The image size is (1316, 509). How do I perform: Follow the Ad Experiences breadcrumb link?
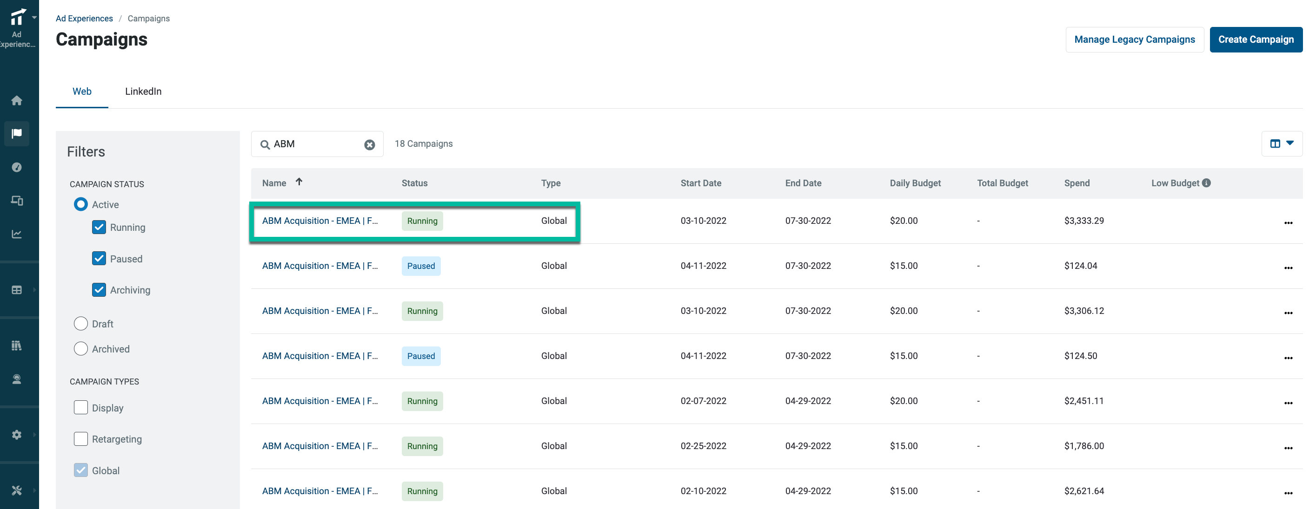tap(84, 19)
